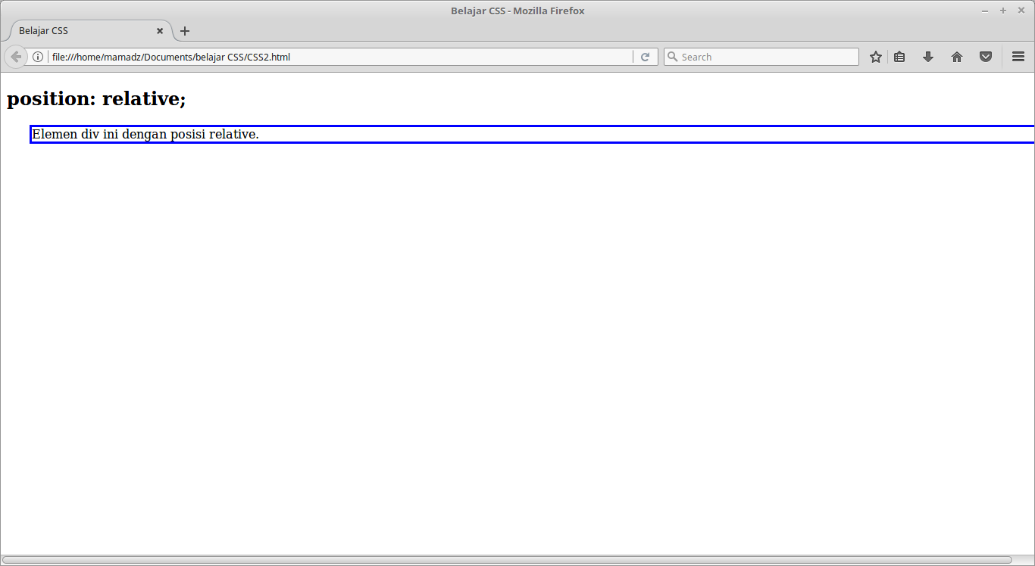The image size is (1035, 566).
Task: Click the search magnifier icon
Action: 672,57
